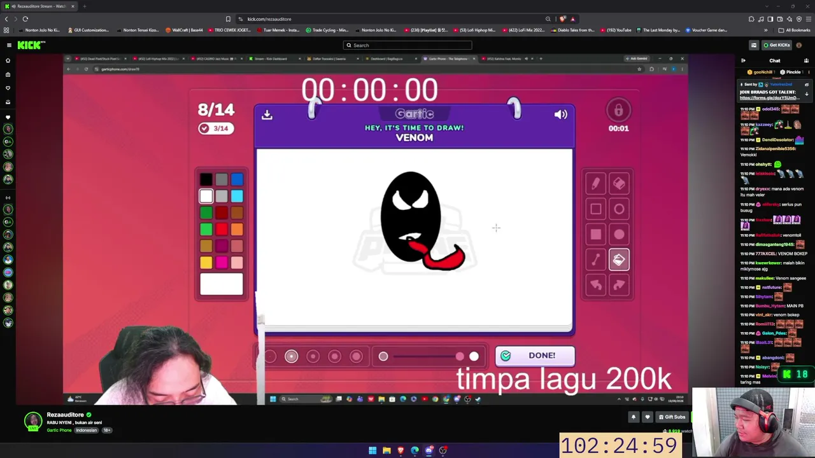Pick the filled circle shape tool
The width and height of the screenshot is (815, 458).
pos(619,235)
